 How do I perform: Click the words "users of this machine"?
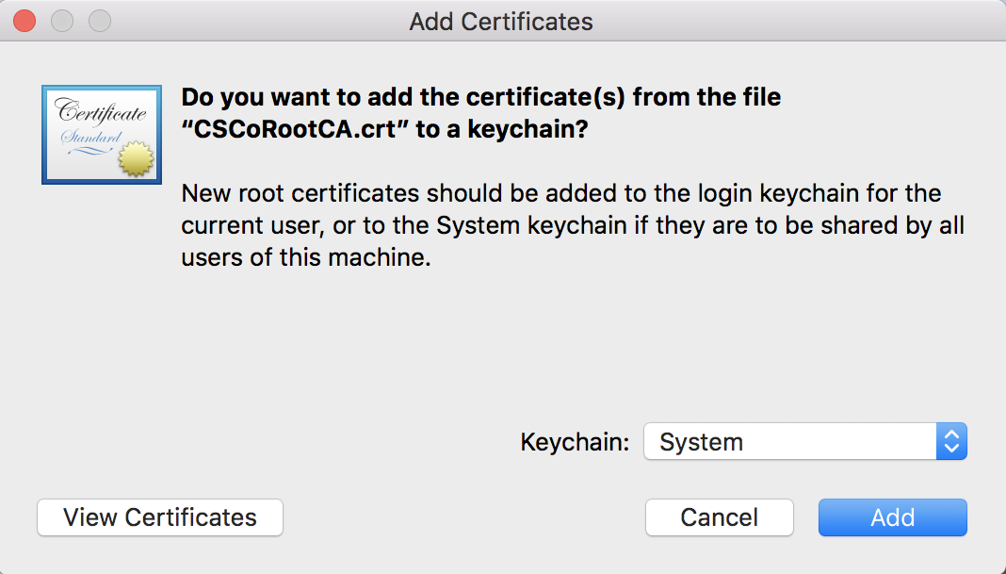(305, 258)
